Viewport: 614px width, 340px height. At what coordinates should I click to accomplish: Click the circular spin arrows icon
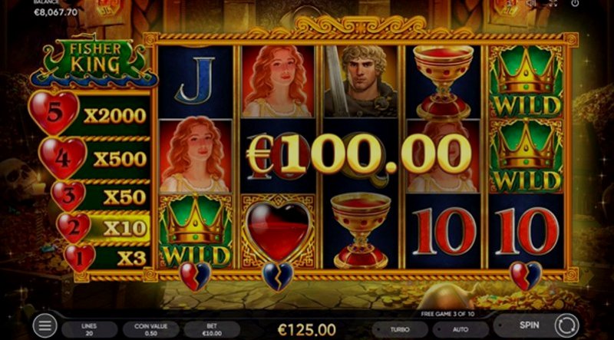point(566,325)
